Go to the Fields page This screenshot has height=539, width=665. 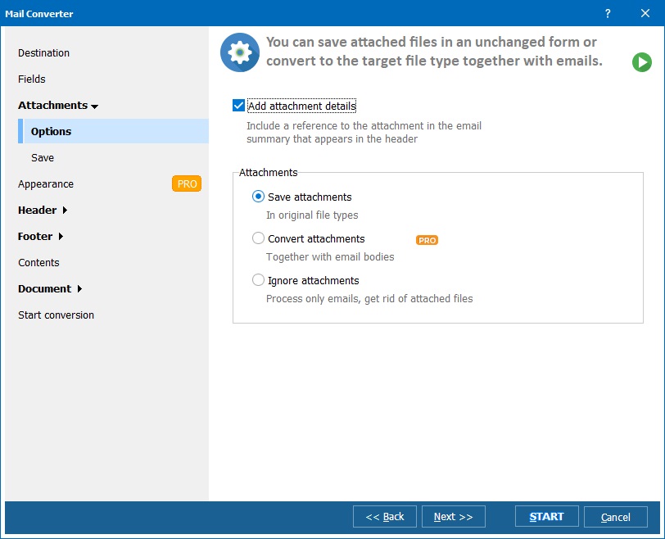(x=32, y=79)
